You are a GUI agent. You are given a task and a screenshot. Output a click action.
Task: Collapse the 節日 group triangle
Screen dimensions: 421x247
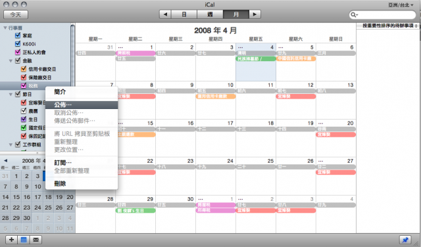point(11,95)
